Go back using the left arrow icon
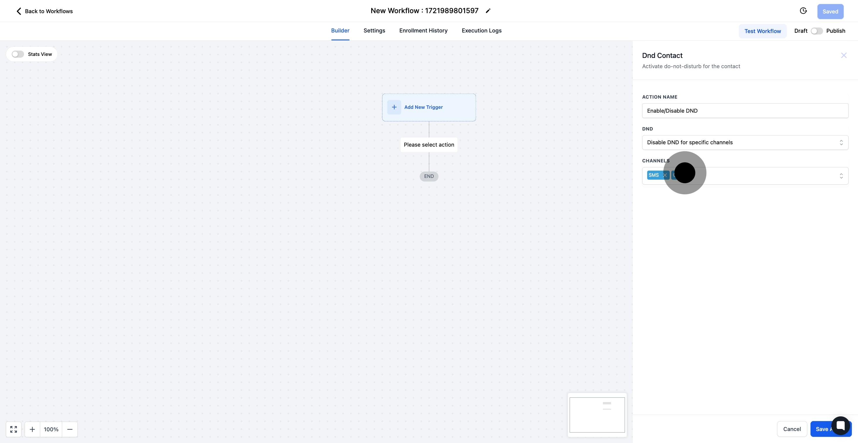858x443 pixels. pos(19,11)
